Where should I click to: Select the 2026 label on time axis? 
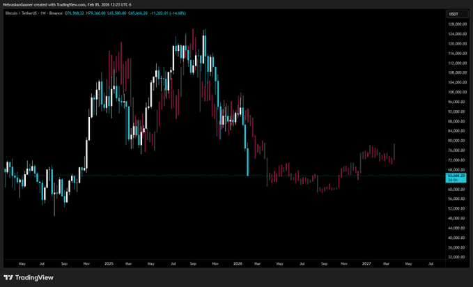coord(238,264)
